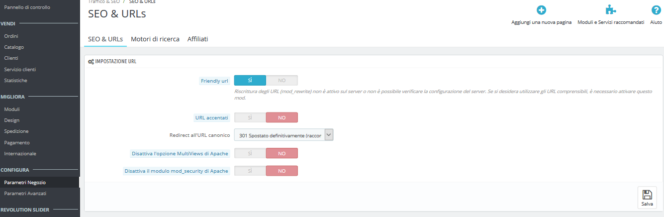Click the plus icon to add new page
Image resolution: width=664 pixels, height=217 pixels.
(541, 10)
